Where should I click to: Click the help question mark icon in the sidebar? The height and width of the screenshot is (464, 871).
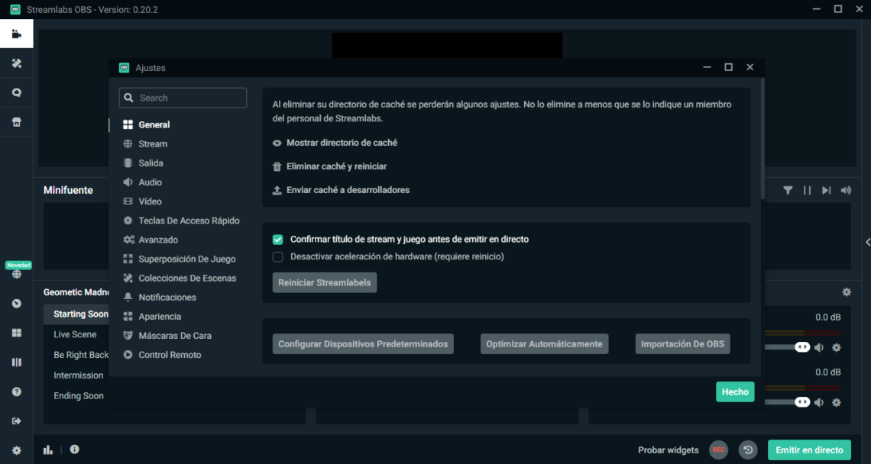click(16, 391)
